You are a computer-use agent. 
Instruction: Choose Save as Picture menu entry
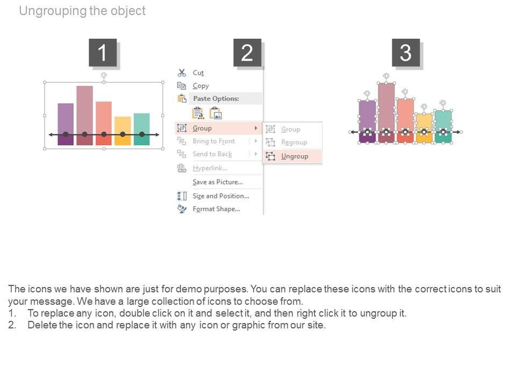(x=218, y=182)
